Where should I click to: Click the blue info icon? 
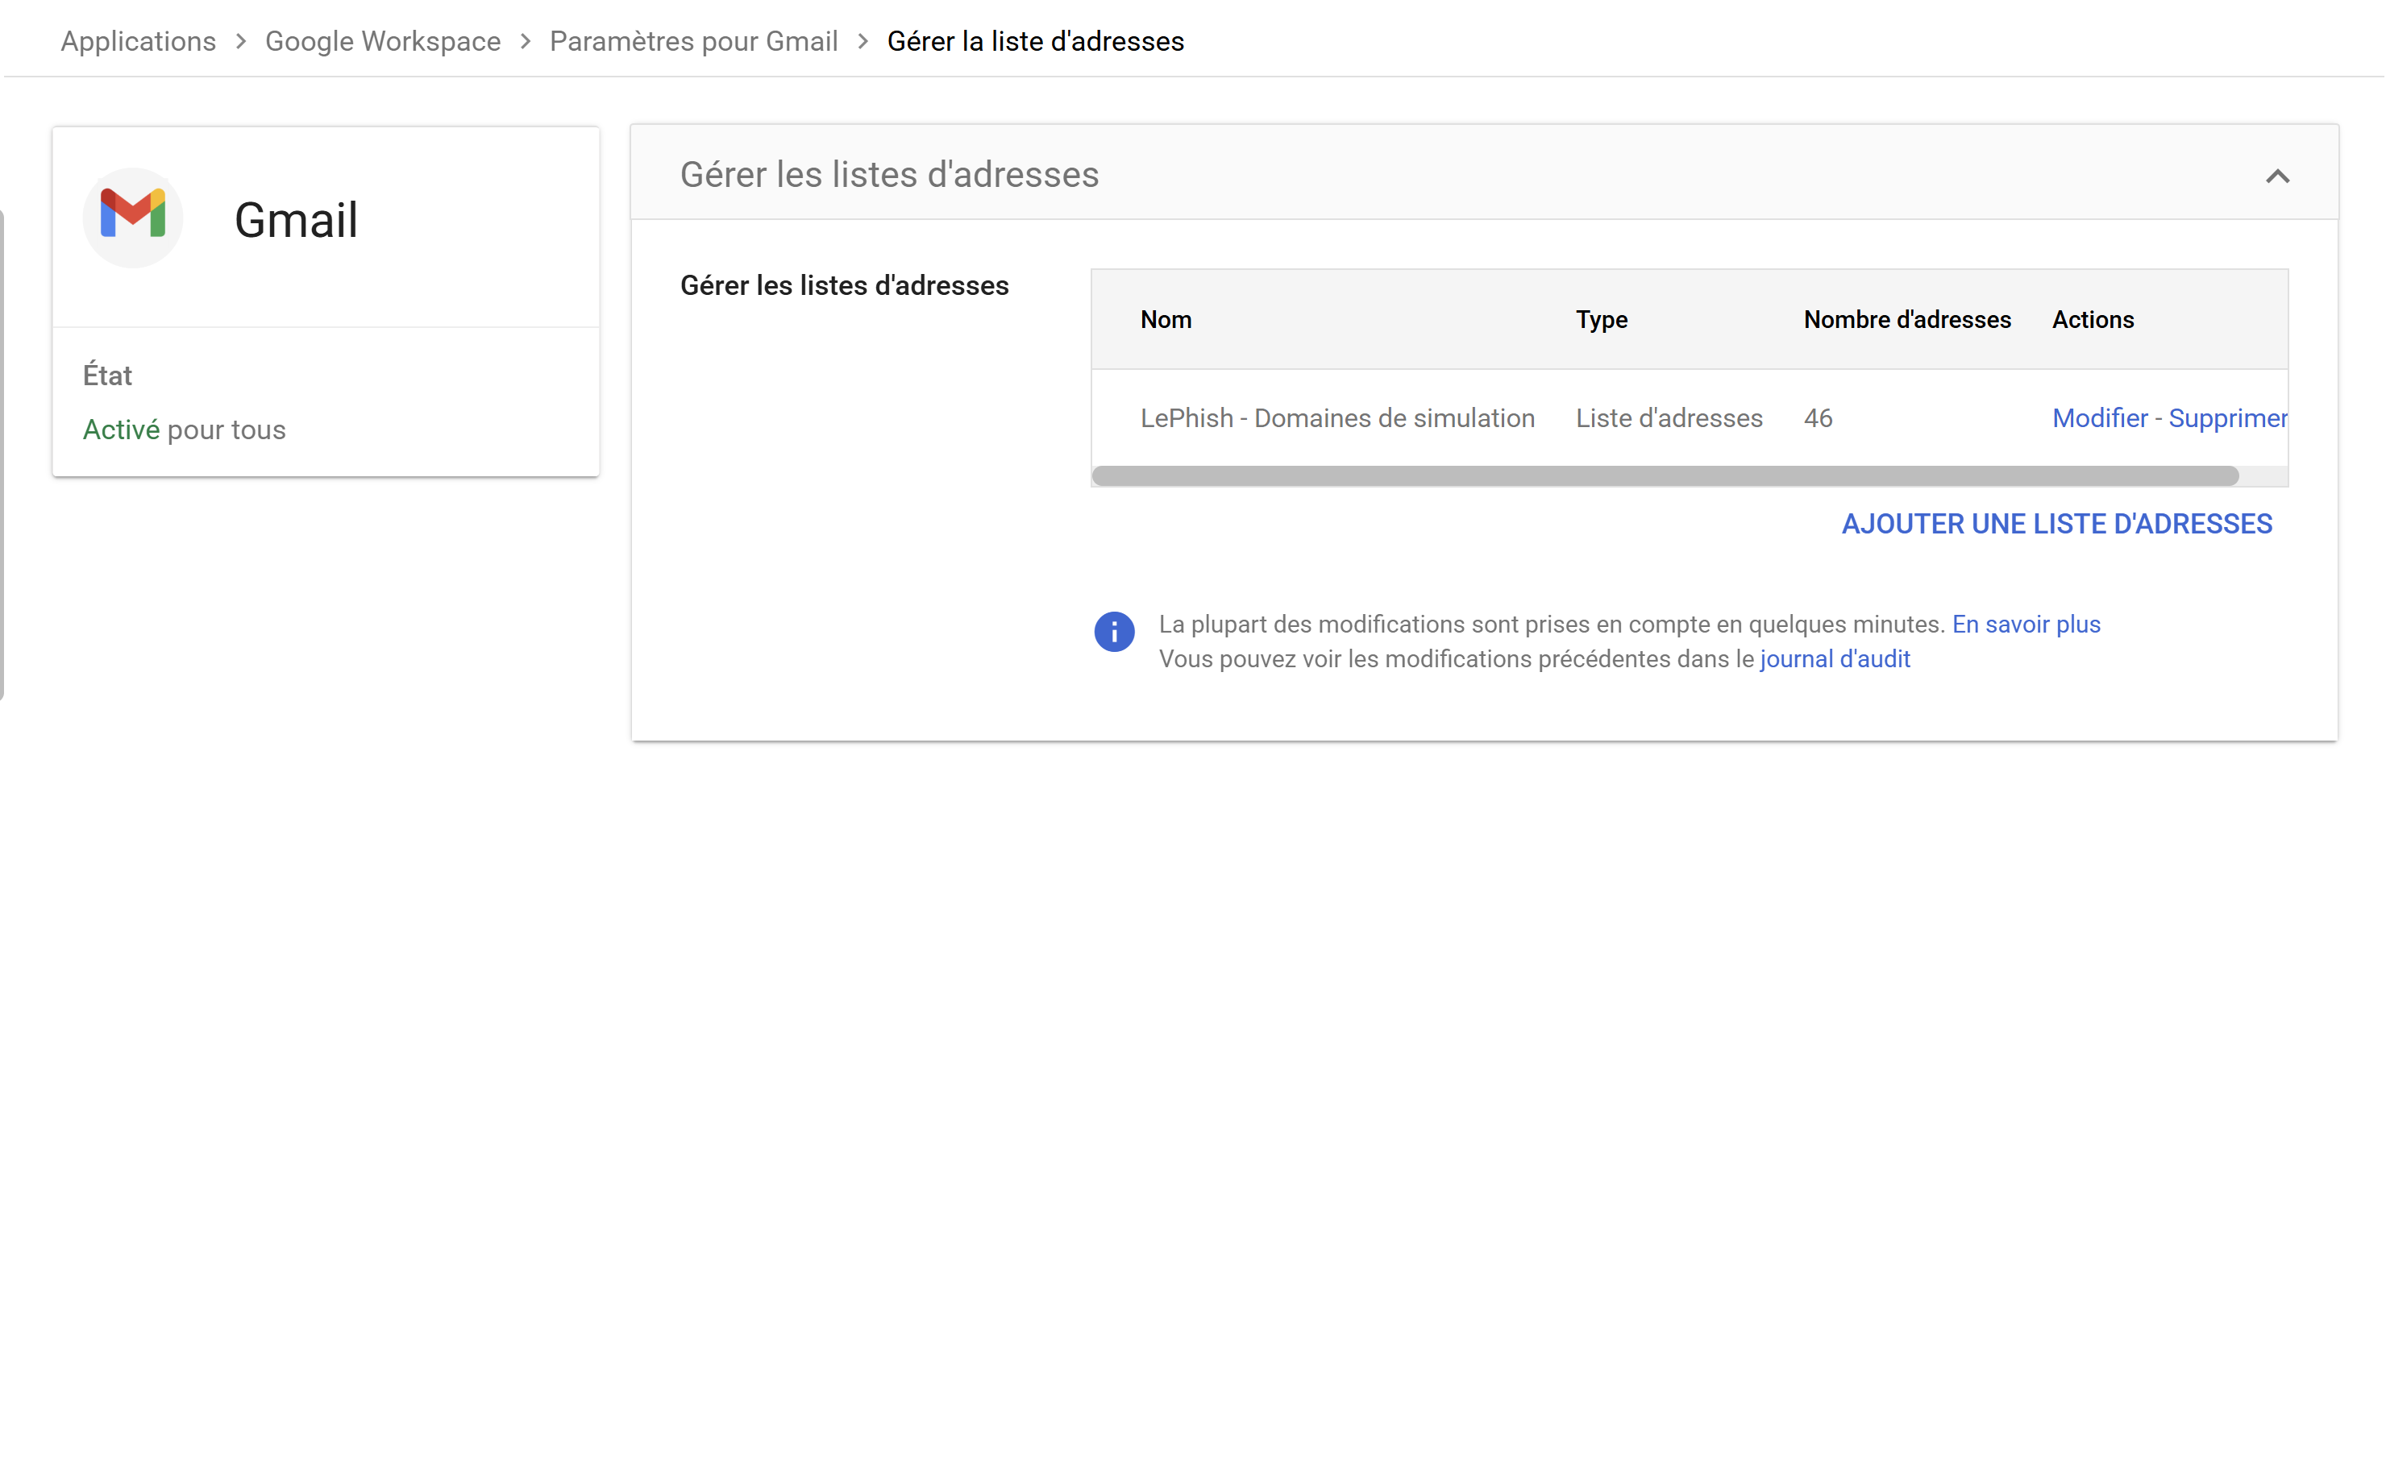pos(1113,631)
